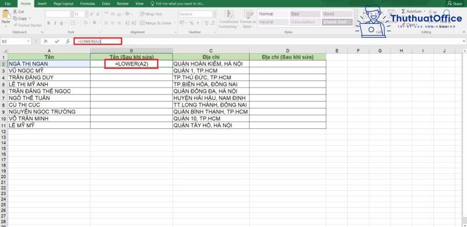Select cell QUẬN HOÀN KIẾM, HÀ NỘI
The image size is (467, 227).
pyautogui.click(x=211, y=64)
